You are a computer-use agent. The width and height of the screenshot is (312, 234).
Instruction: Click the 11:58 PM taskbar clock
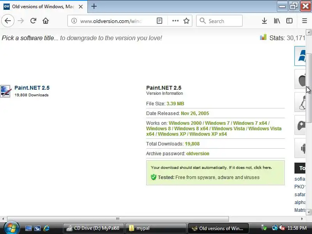[x=297, y=228]
